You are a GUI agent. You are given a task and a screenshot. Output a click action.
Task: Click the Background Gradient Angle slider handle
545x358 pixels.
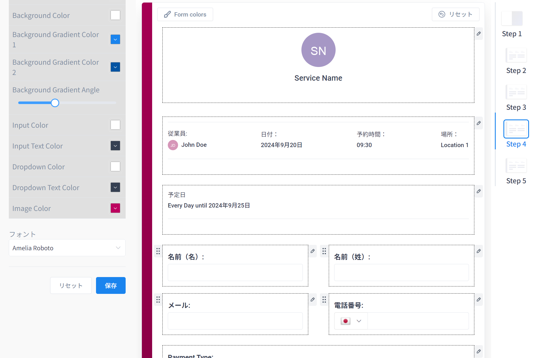(55, 103)
